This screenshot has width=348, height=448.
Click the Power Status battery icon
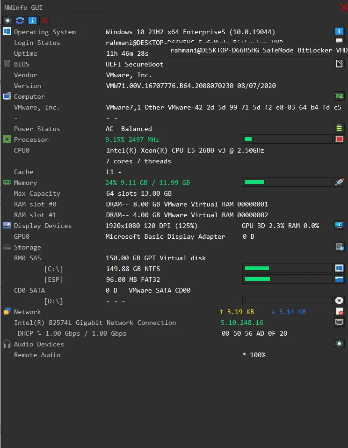(x=339, y=128)
